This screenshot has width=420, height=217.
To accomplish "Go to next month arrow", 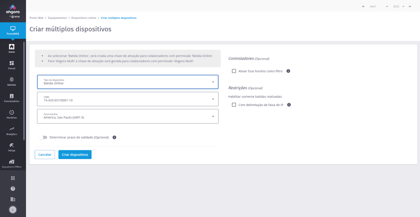I will [x=410, y=6].
